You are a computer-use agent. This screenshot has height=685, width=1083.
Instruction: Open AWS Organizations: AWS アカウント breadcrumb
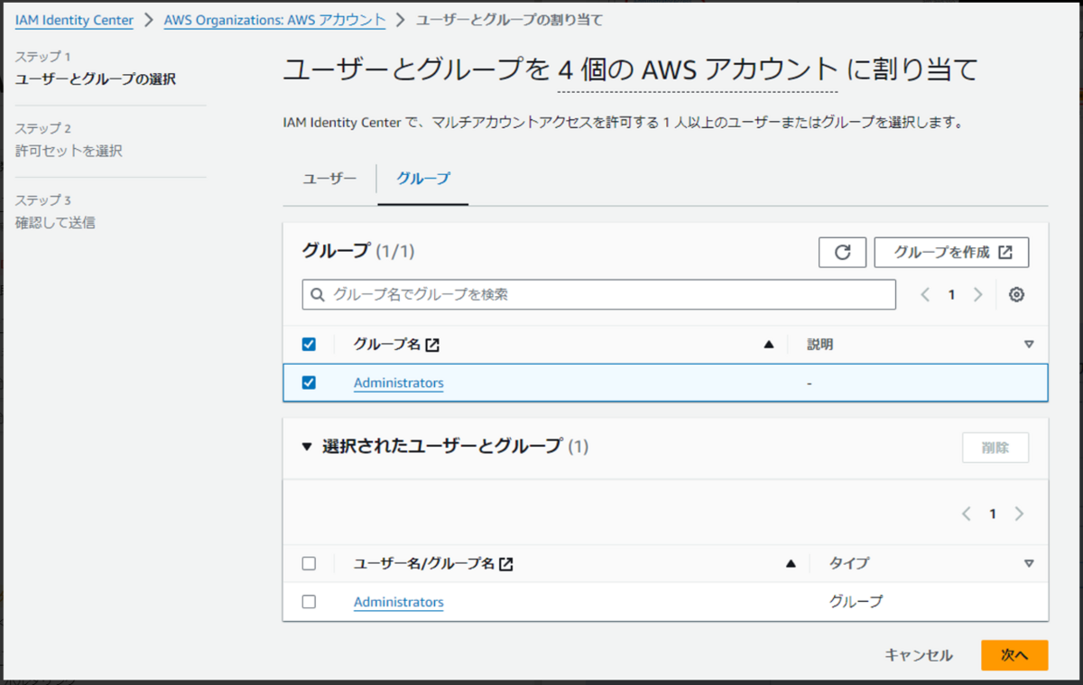pos(274,20)
